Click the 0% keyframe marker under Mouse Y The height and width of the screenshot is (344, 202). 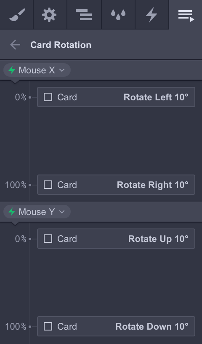(30, 239)
